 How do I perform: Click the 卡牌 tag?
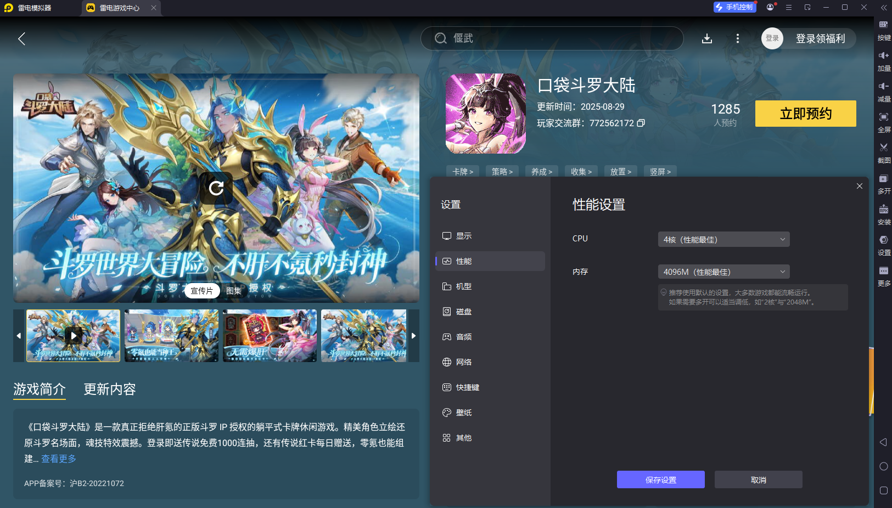[x=463, y=172]
